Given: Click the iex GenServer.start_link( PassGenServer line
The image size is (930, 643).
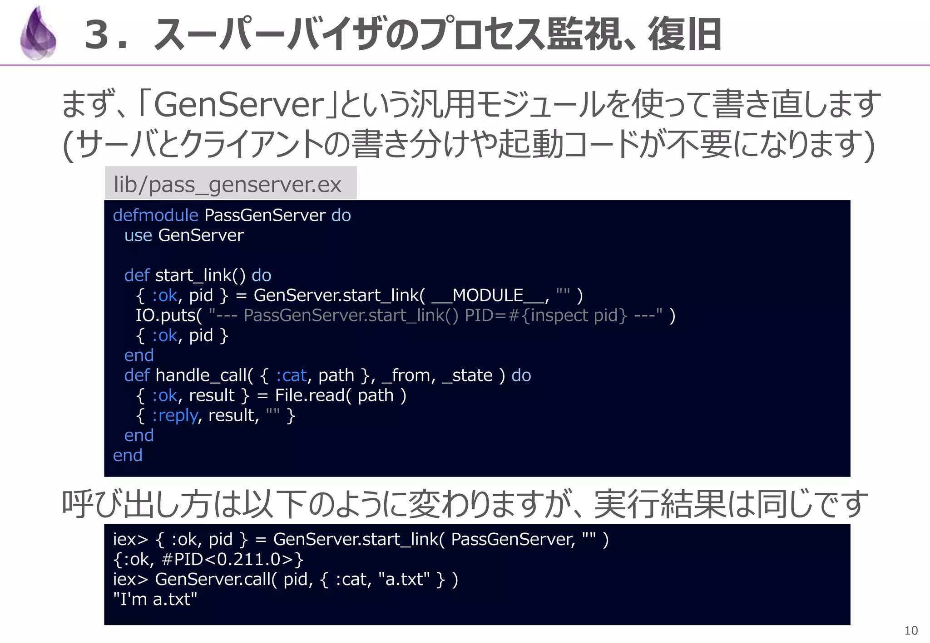Looking at the screenshot, I should click(x=361, y=540).
